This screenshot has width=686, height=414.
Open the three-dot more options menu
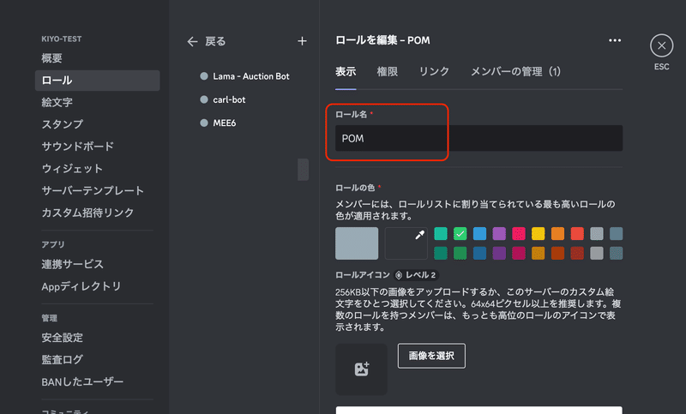click(x=615, y=40)
